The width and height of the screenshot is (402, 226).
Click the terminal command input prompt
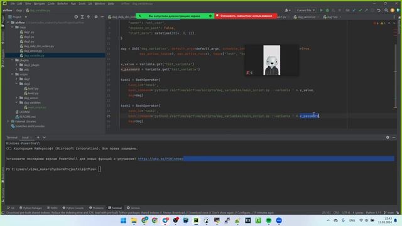pos(99,169)
